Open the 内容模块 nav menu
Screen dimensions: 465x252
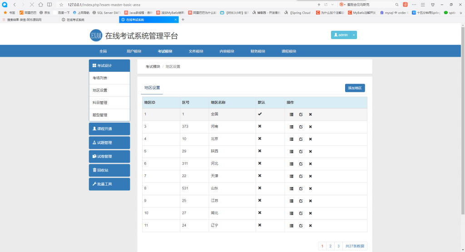pos(227,51)
